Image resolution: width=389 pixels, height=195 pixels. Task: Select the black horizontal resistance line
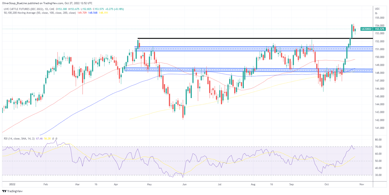click(x=255, y=38)
